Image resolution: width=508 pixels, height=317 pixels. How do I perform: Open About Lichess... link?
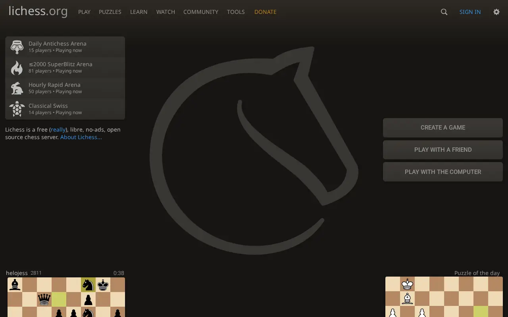pos(81,137)
